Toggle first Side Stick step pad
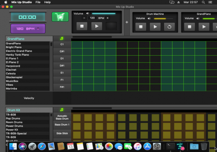Image resolution: width=217 pixels, height=152 pixels. [77, 135]
